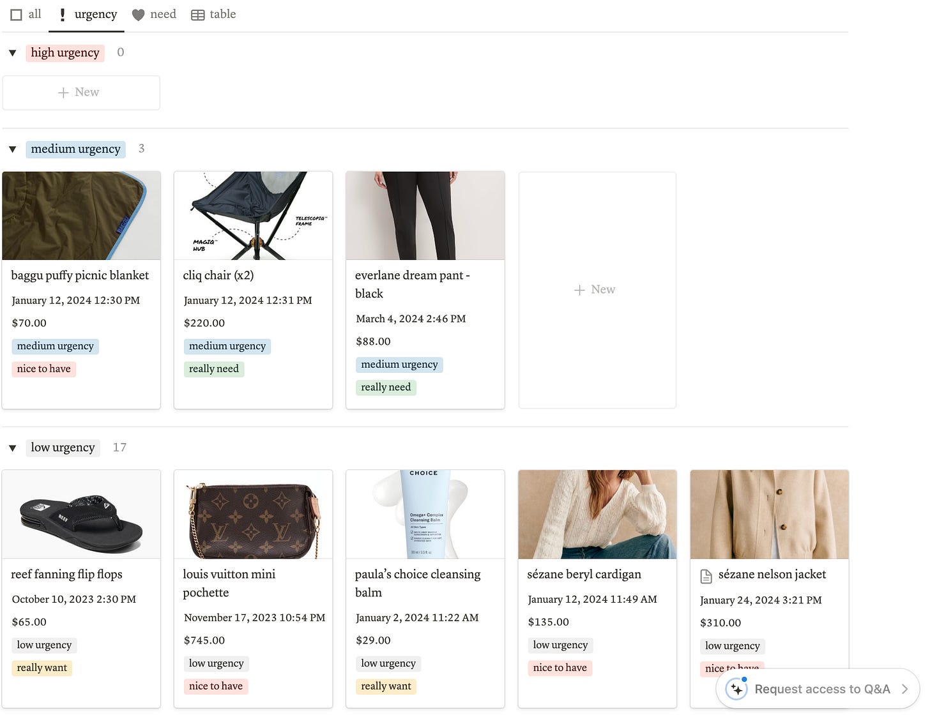Image resolution: width=930 pixels, height=717 pixels.
Task: Click low urgency tag on nelson jacket card
Action: point(733,646)
